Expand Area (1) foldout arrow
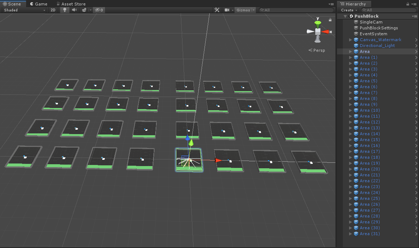The image size is (419, 248). [350, 57]
